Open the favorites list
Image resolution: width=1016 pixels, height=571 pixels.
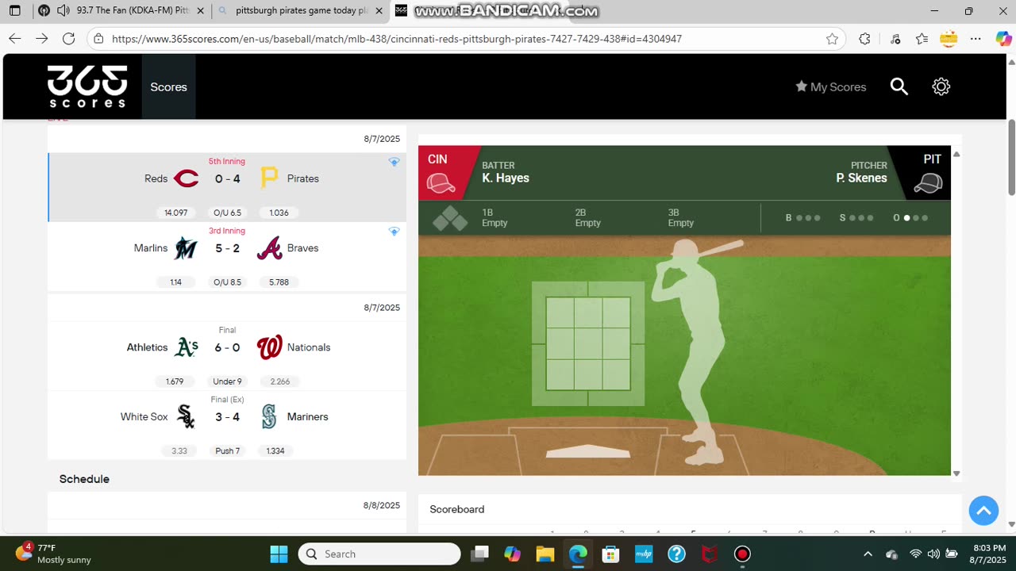[922, 39]
